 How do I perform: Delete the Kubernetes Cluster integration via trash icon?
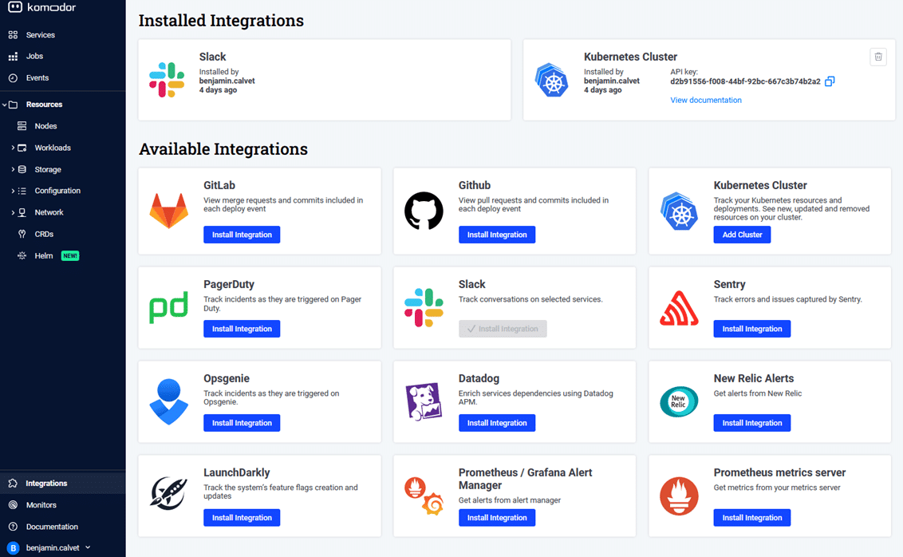coord(878,57)
